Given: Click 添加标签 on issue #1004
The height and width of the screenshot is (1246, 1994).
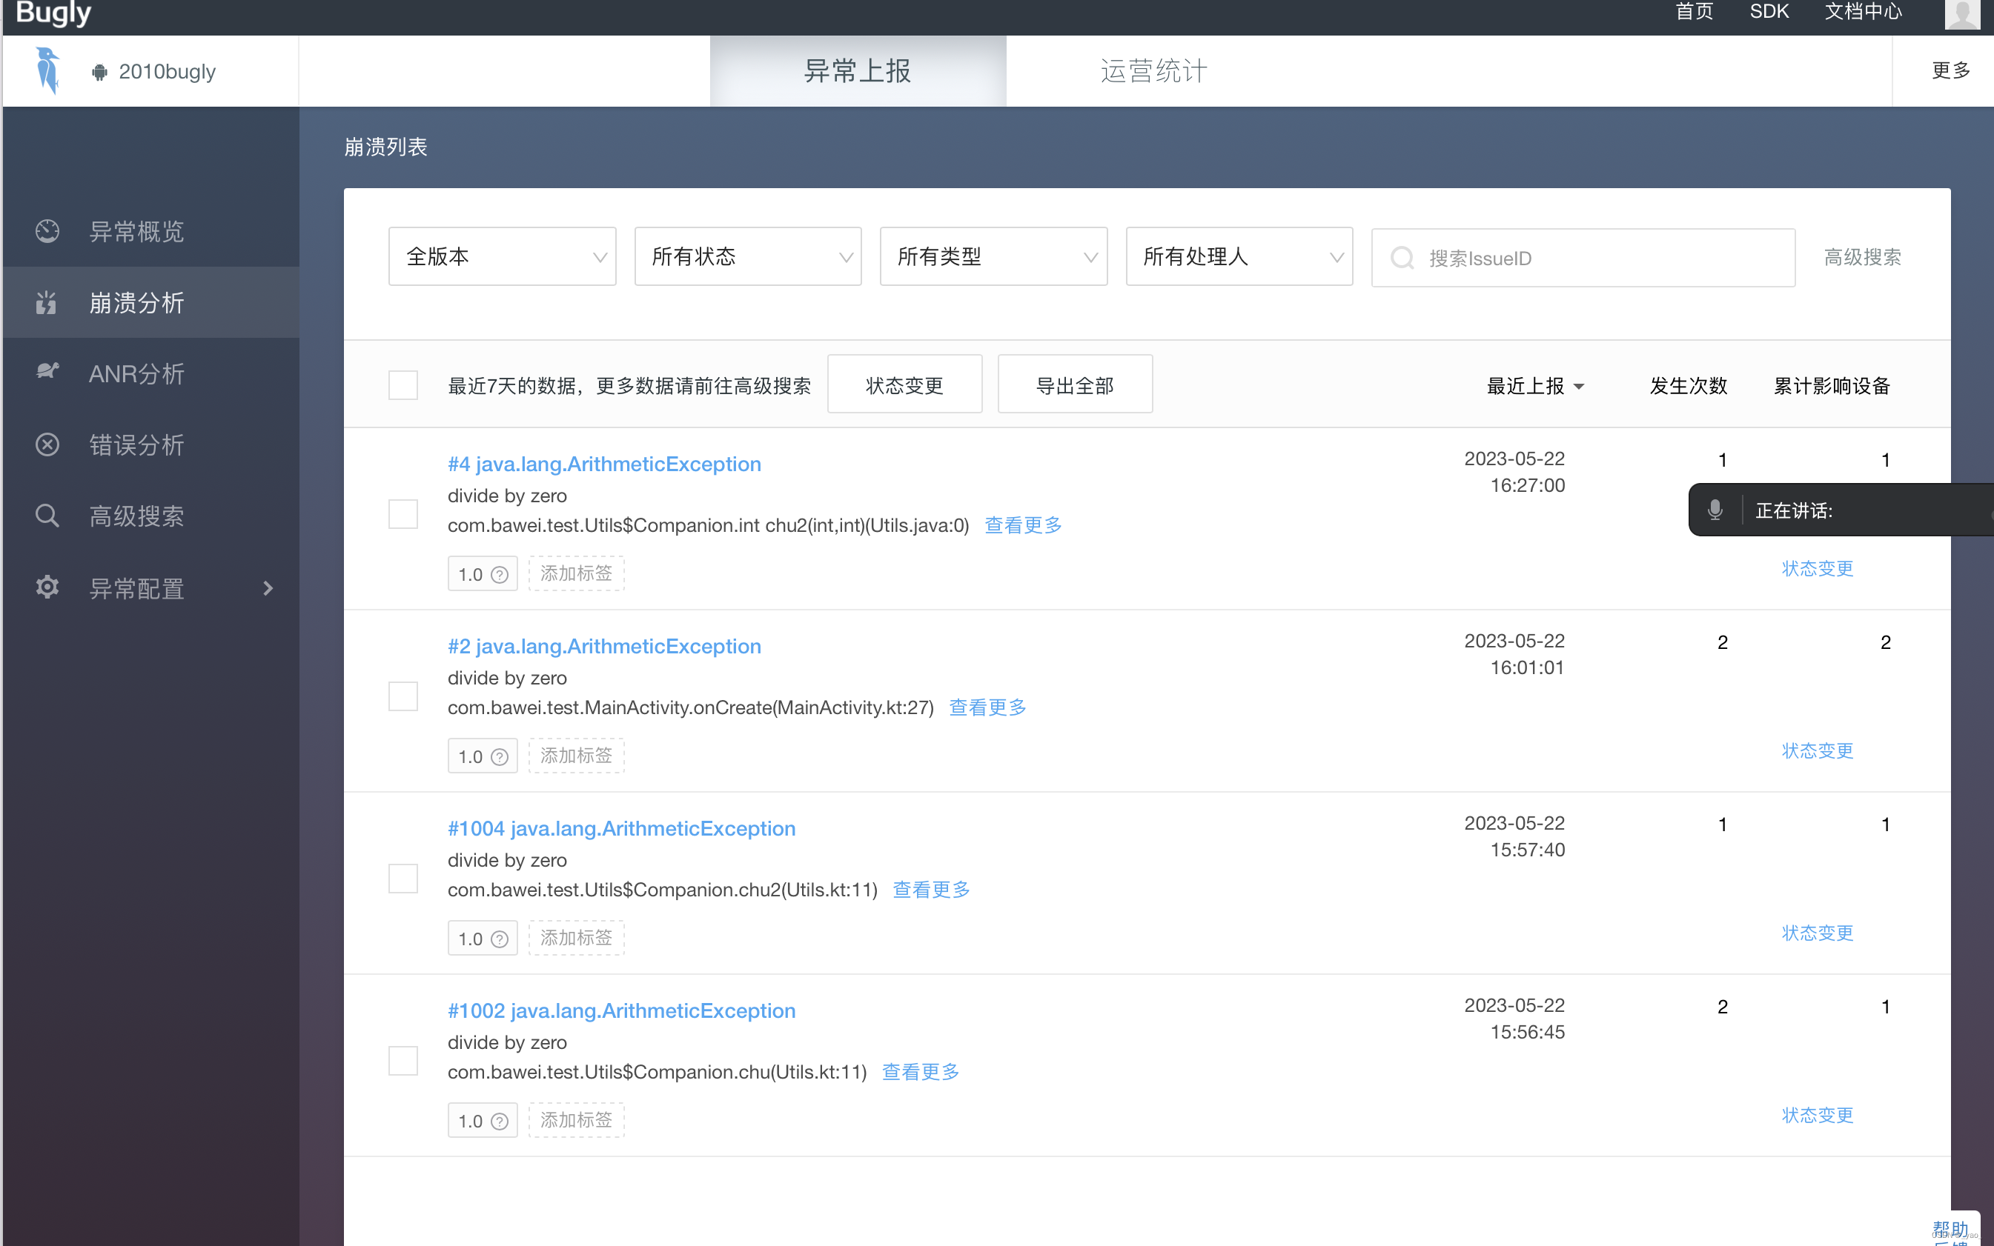Looking at the screenshot, I should point(577,938).
